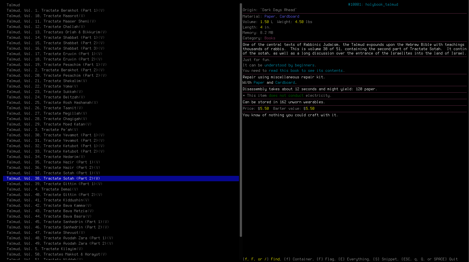Select Vol. 50, Tractates Makkot & Horayot
Viewport: 469px width, 262px height.
click(x=56, y=254)
